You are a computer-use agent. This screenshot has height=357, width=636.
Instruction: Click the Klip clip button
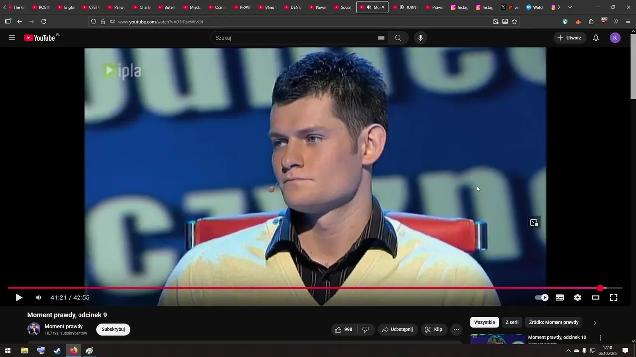pos(434,329)
